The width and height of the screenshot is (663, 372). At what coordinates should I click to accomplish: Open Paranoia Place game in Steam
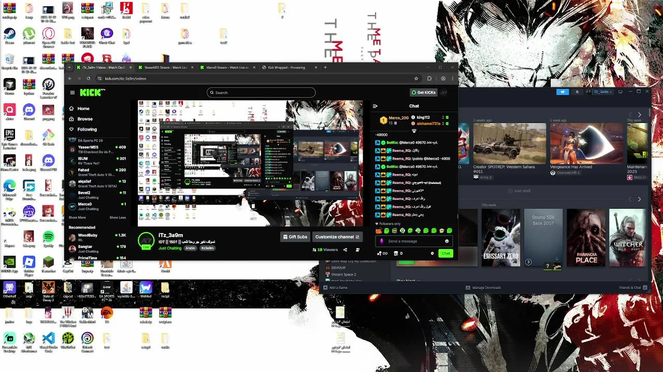tap(586, 238)
